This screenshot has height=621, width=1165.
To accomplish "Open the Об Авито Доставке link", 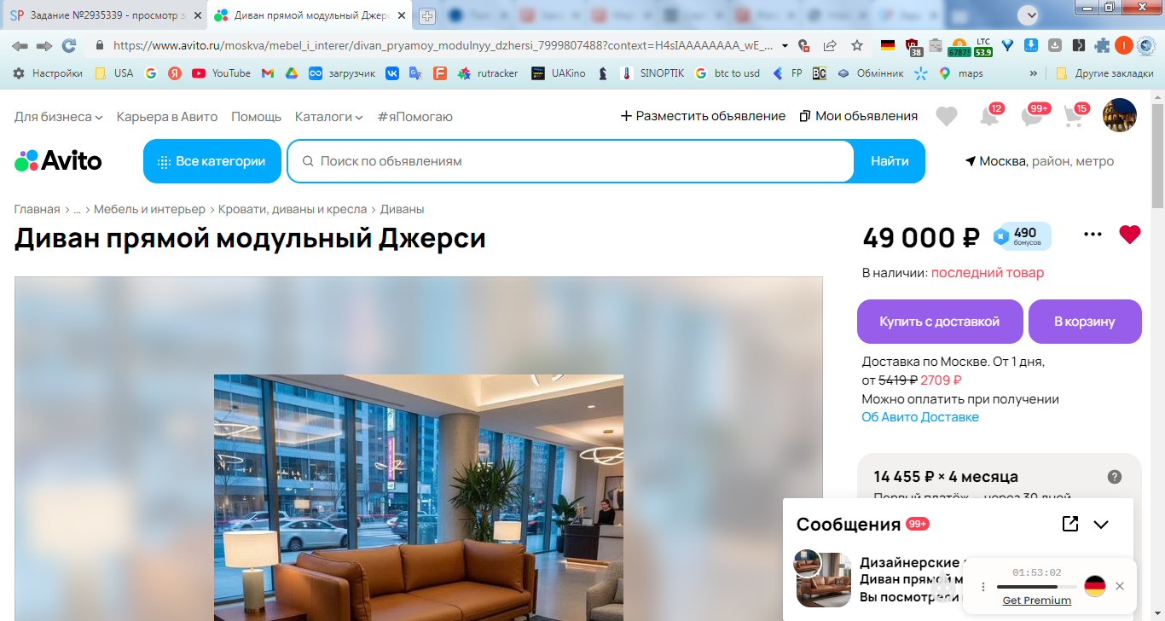I will 920,417.
